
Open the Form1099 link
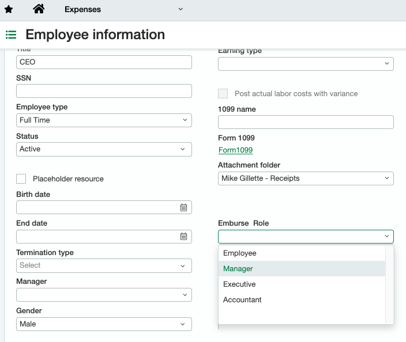[x=235, y=150]
